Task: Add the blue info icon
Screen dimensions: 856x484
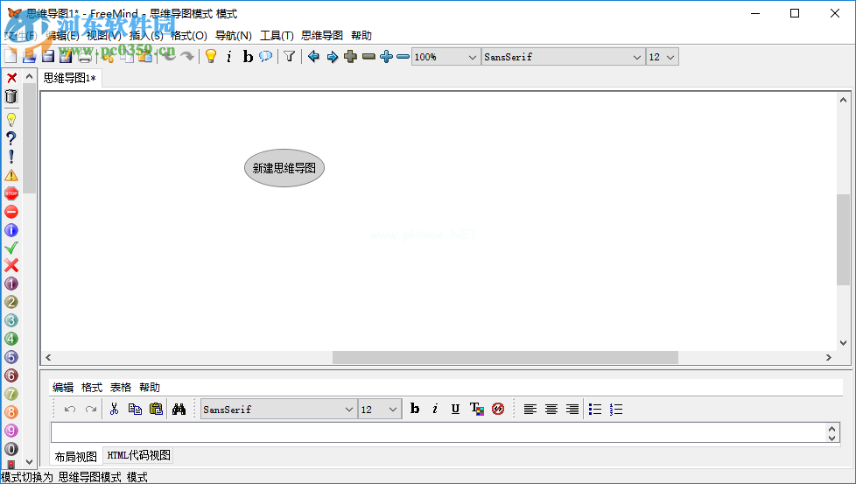Action: 11,229
